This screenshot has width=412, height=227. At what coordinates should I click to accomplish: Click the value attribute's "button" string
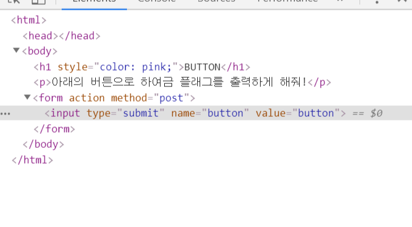pos(316,113)
